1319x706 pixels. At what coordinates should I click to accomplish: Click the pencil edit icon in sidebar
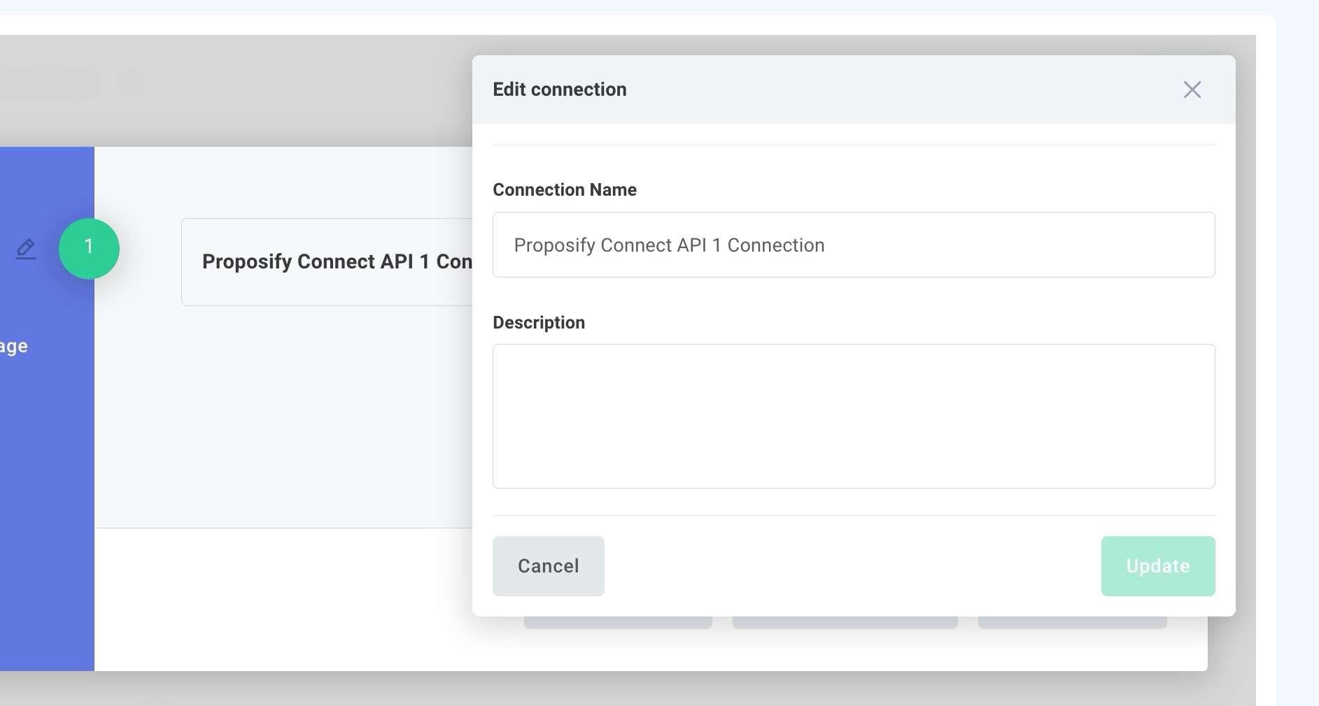[26, 249]
